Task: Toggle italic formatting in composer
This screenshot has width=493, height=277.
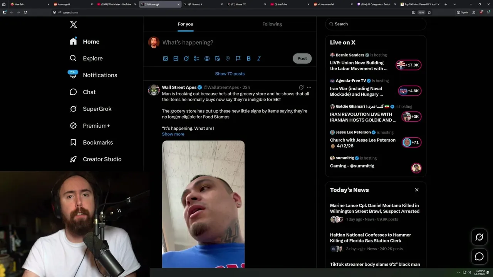Action: coord(259,58)
